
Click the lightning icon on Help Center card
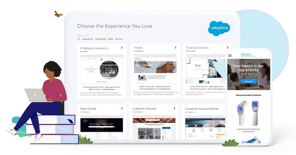(122, 108)
